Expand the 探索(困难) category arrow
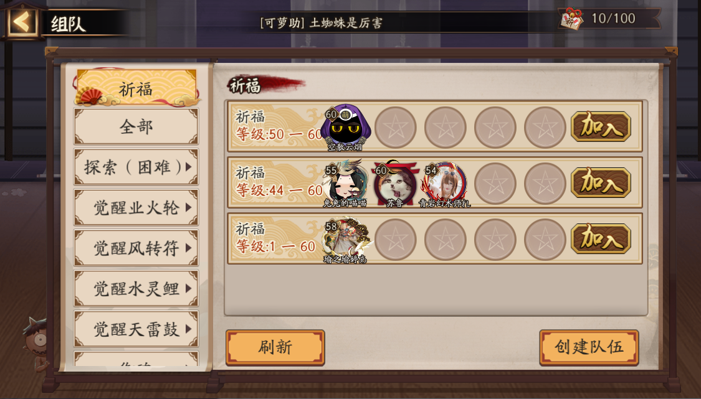Image resolution: width=701 pixels, height=399 pixels. pos(189,167)
